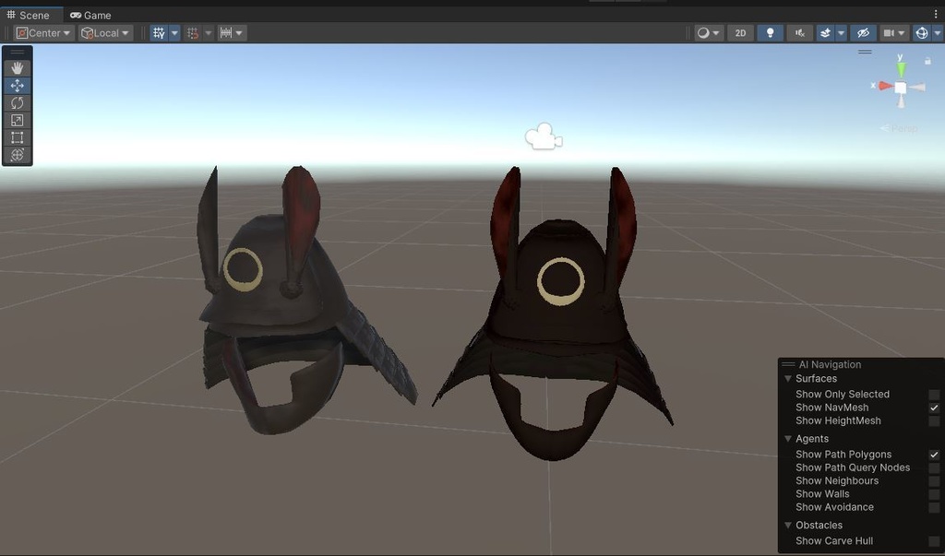
Task: Click the green Y axis cone
Action: tap(901, 69)
